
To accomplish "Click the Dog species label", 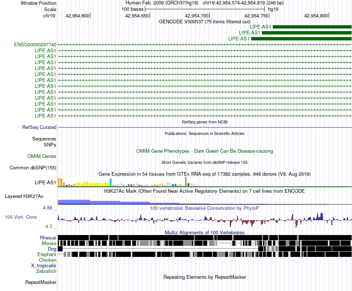I will 52,249.
